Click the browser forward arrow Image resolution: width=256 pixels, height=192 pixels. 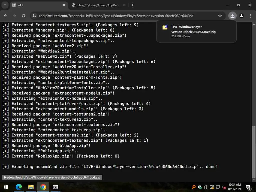[14, 16]
